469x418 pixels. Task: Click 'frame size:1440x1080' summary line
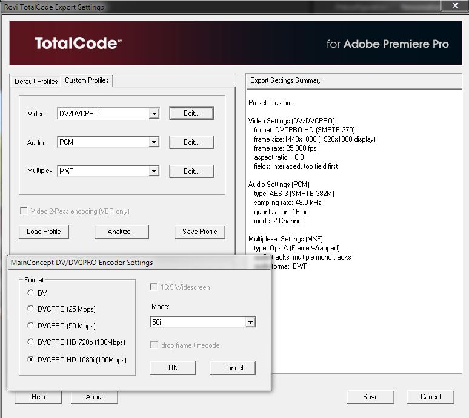point(314,139)
